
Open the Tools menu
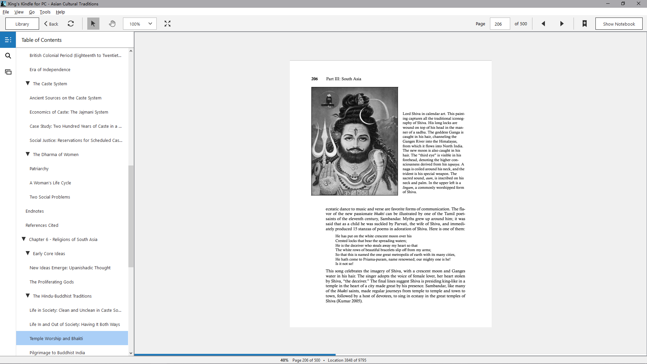[45, 12]
